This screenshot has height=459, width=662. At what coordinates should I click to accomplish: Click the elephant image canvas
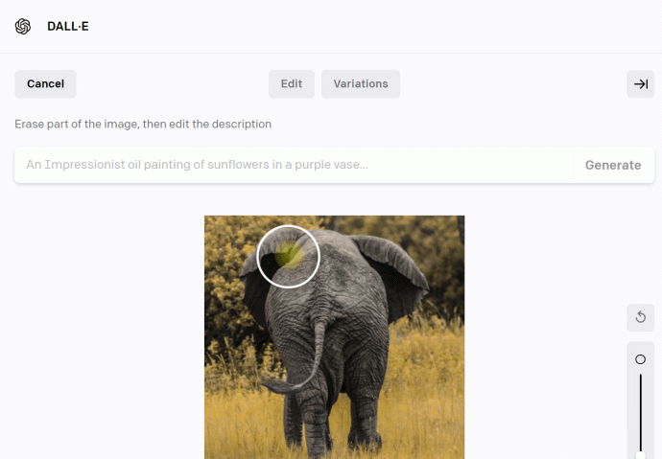[335, 337]
